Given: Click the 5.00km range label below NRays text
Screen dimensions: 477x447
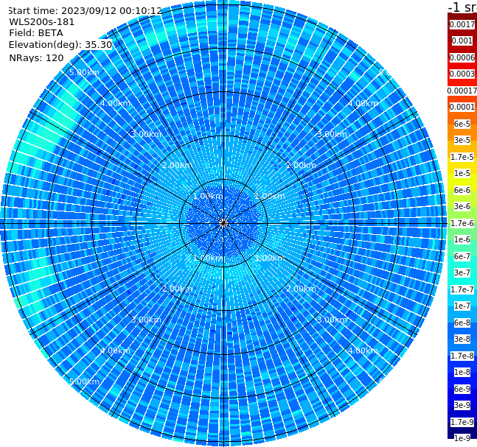Looking at the screenshot, I should pos(84,72).
